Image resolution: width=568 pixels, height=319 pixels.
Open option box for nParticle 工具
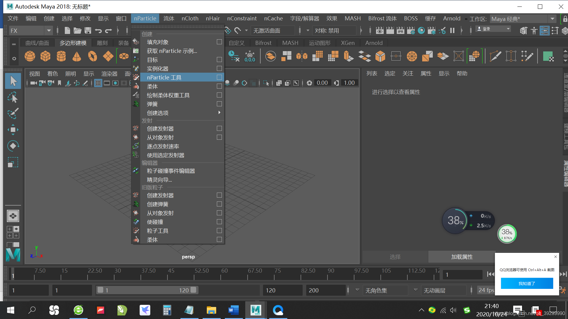219,77
